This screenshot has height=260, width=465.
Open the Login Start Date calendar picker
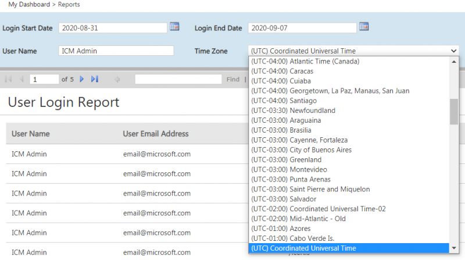(x=174, y=27)
